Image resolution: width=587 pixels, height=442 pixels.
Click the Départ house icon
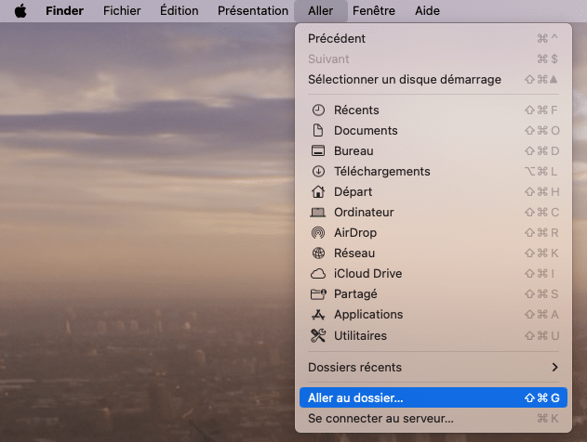pyautogui.click(x=317, y=192)
